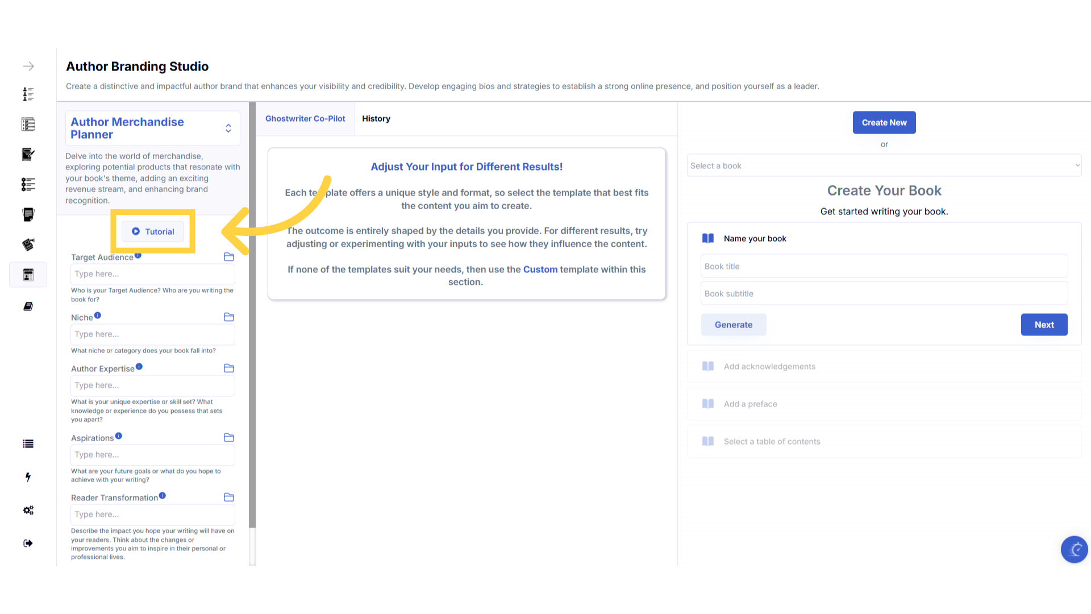This screenshot has width=1091, height=614.
Task: Expand Select a table of contents section
Action: (x=772, y=442)
